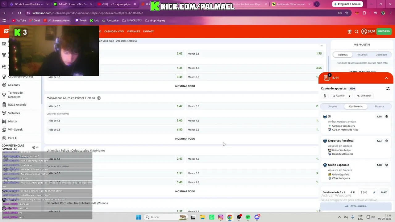Switch to Combinadas bet type
Viewport: 395px width, 222px height.
pos(356,106)
